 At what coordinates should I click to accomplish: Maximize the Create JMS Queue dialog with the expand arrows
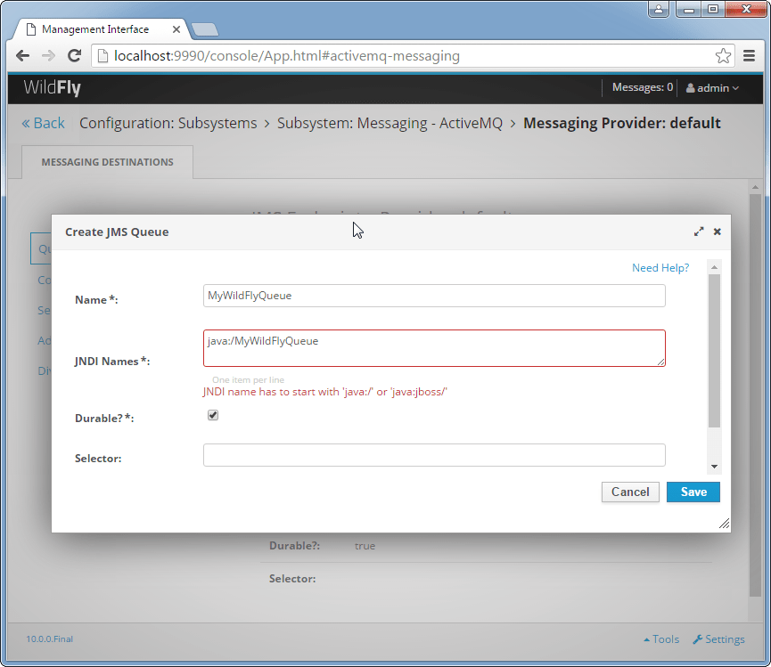pyautogui.click(x=699, y=231)
